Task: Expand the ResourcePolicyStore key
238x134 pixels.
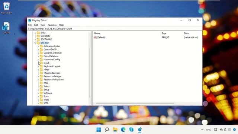Action: point(38,80)
